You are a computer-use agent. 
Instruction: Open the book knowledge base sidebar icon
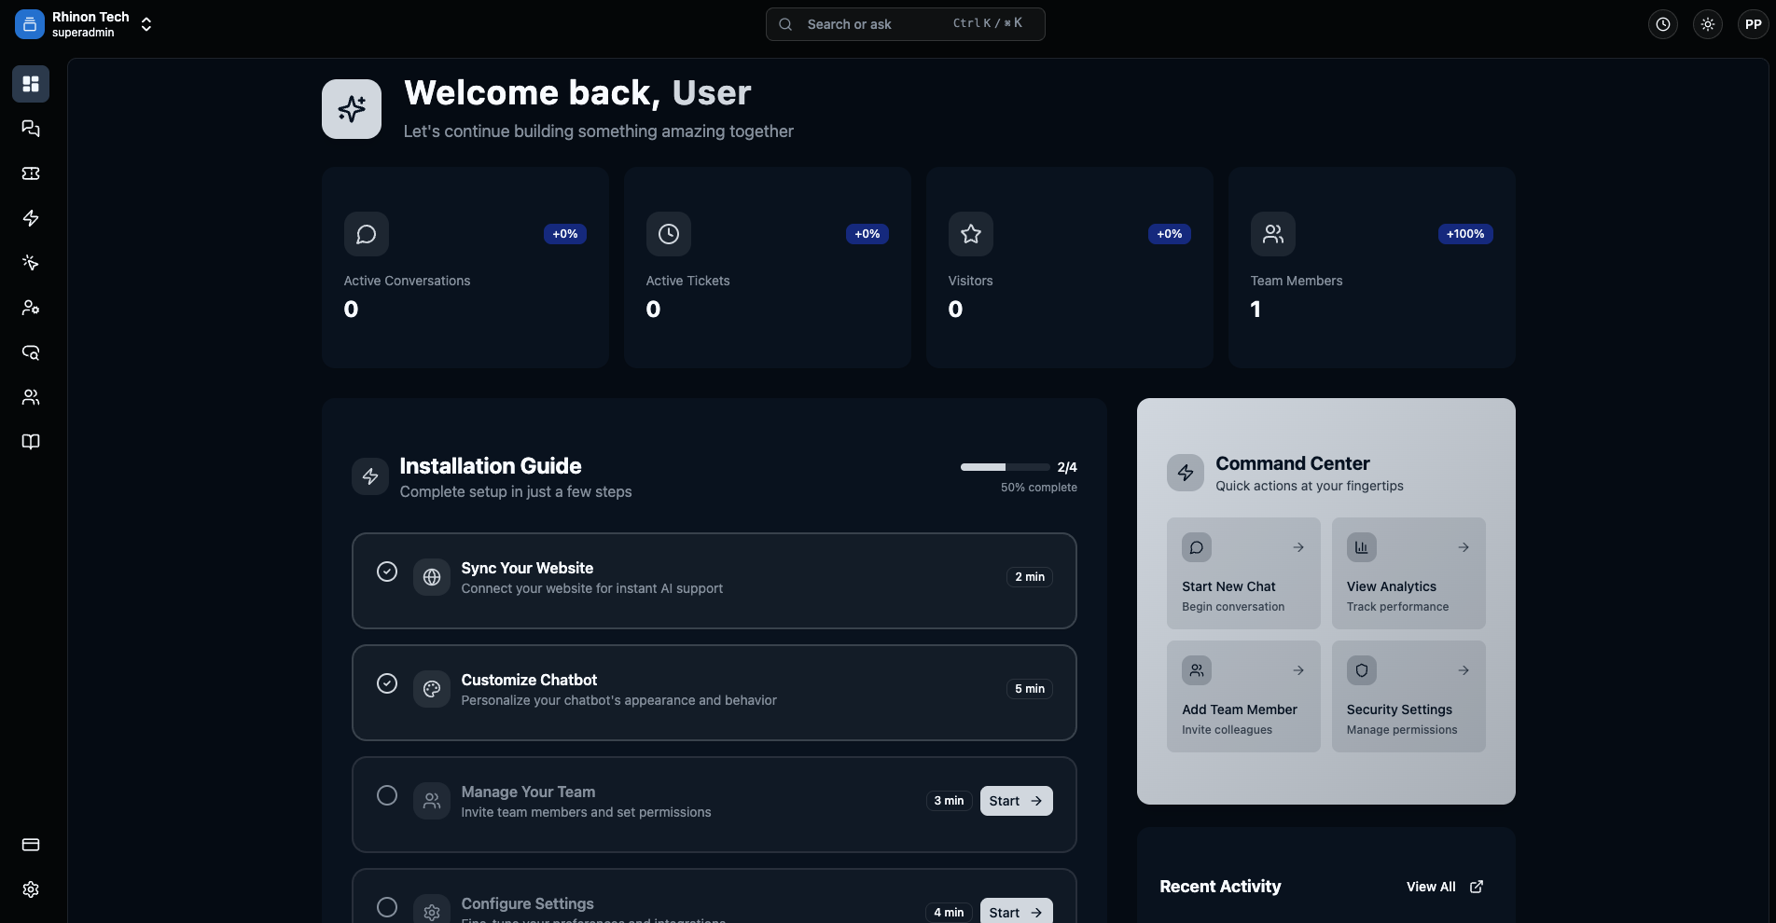coord(31,442)
